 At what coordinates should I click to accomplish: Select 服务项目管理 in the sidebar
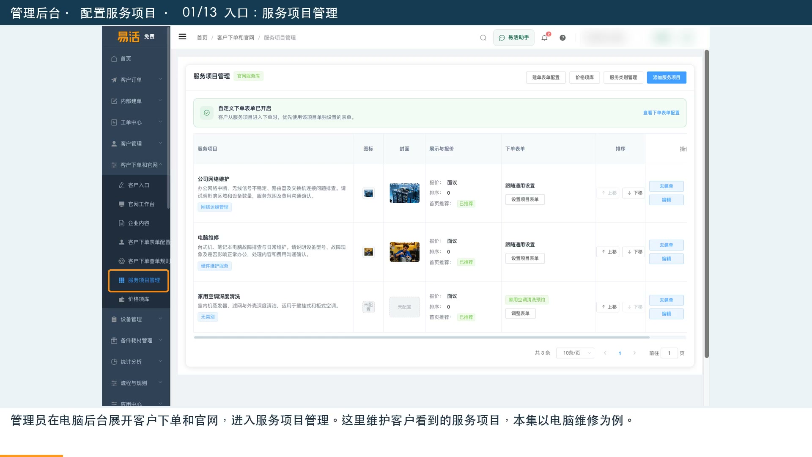(x=139, y=281)
